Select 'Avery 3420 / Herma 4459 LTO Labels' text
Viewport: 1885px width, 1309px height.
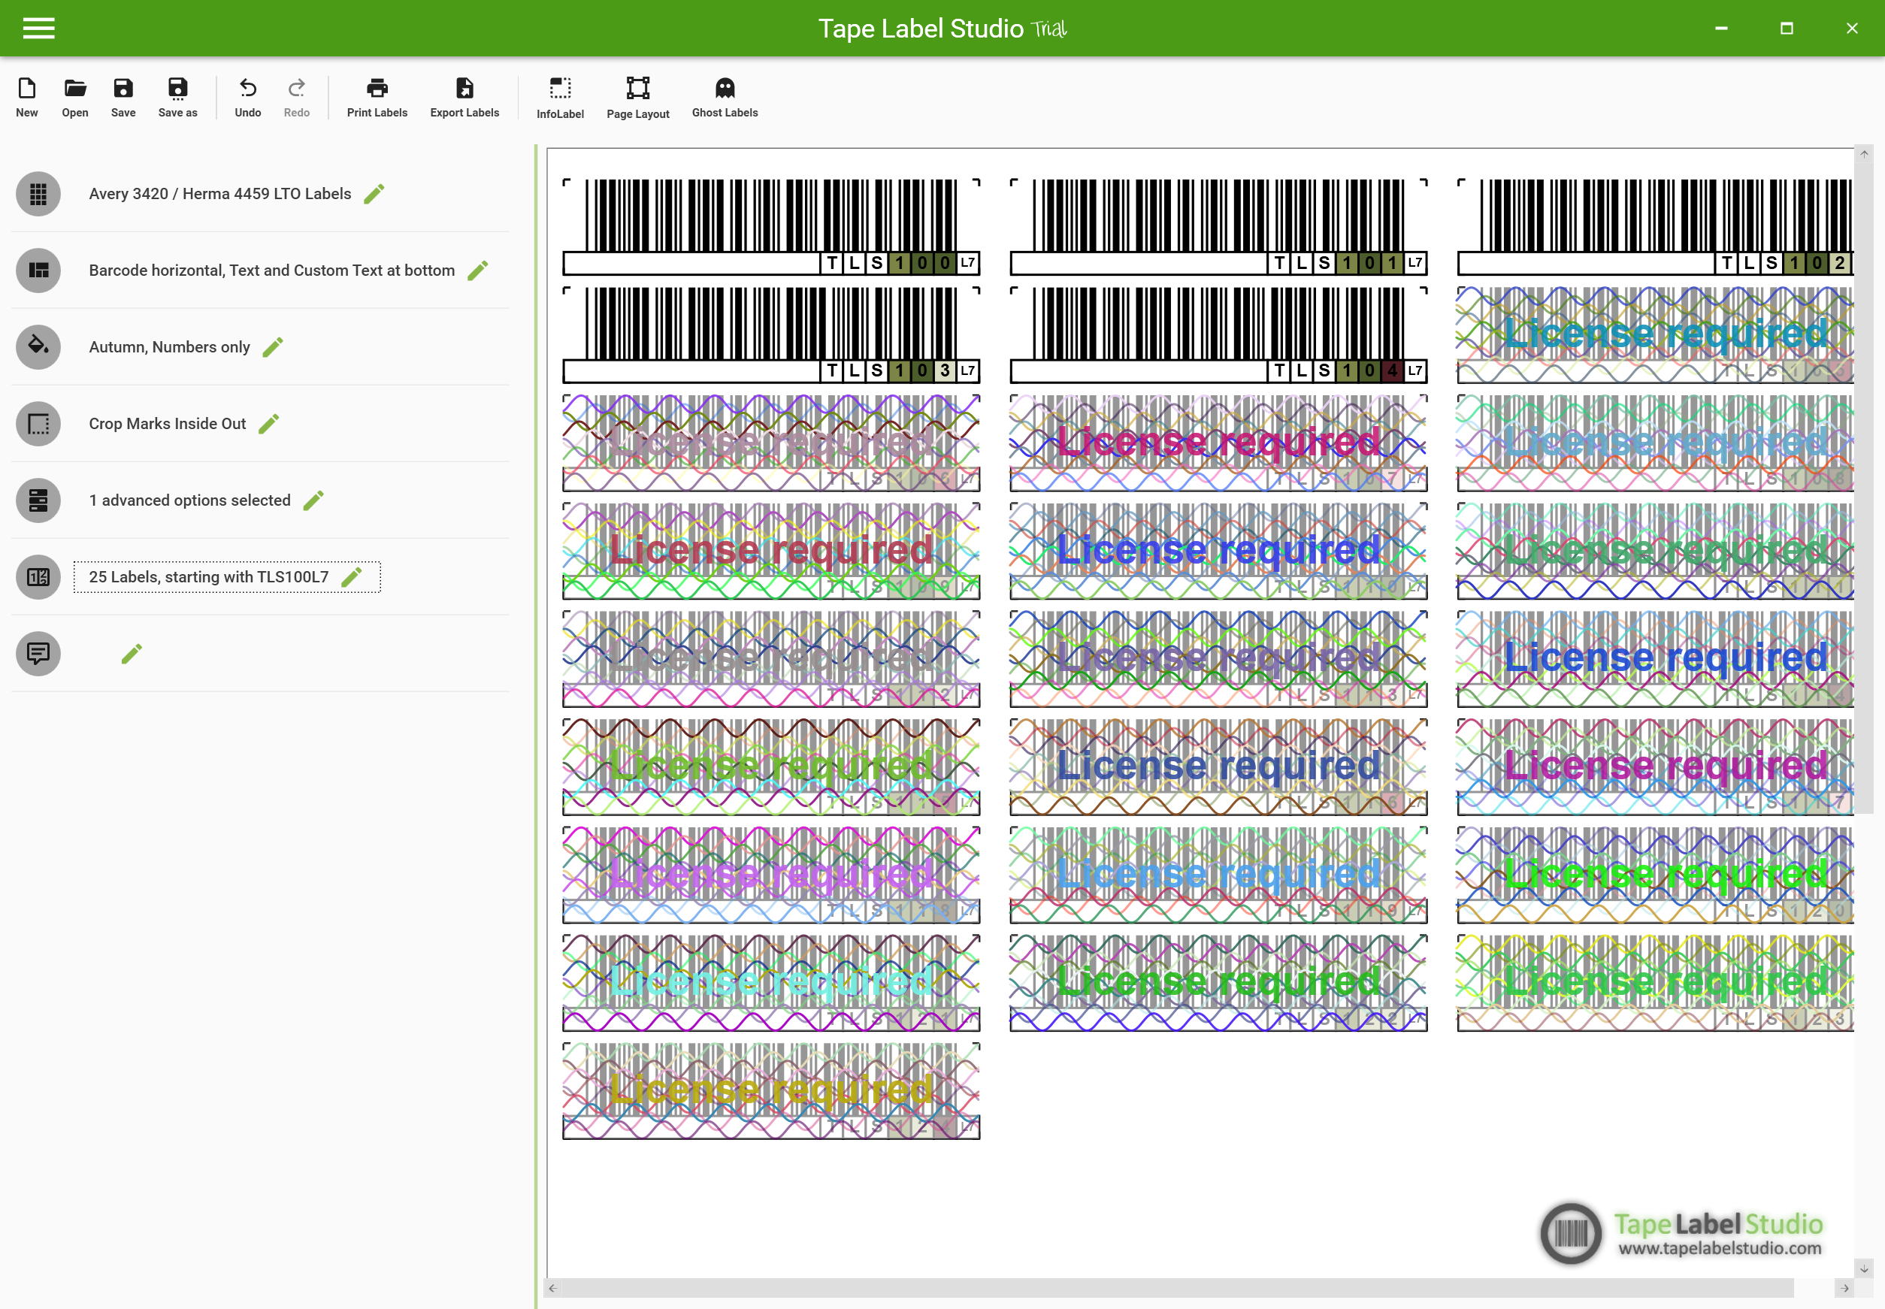point(219,195)
